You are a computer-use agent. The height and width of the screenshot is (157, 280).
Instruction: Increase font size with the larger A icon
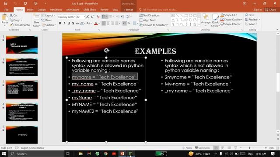coord(87,17)
